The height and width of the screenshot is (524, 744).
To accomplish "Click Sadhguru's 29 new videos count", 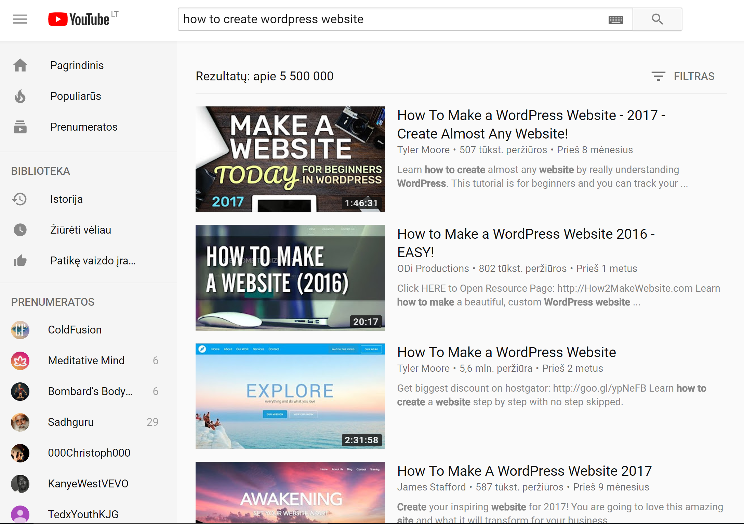I will tap(152, 422).
